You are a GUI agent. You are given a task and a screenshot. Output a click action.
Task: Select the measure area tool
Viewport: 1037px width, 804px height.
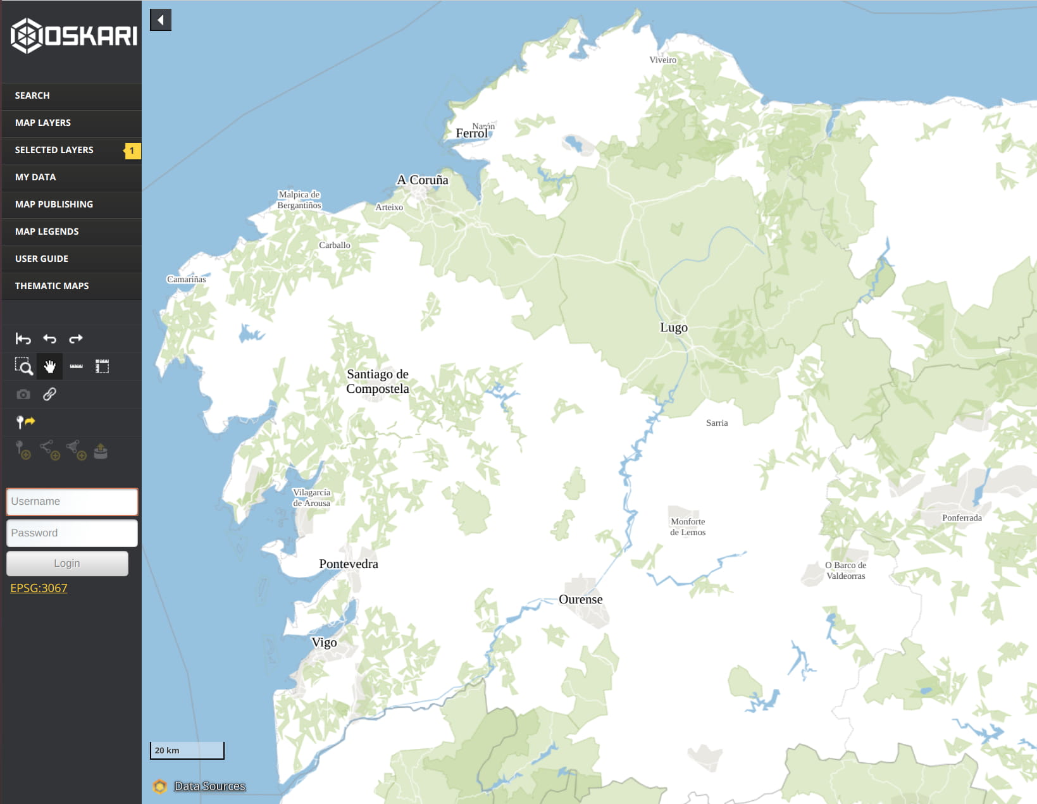tap(102, 366)
